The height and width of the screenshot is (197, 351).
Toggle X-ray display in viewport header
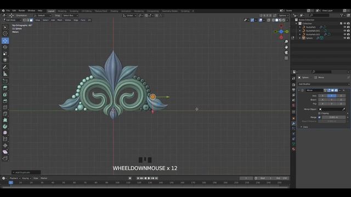[269, 20]
